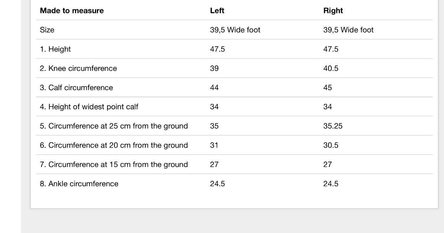Click the "Left" column header

217,10
